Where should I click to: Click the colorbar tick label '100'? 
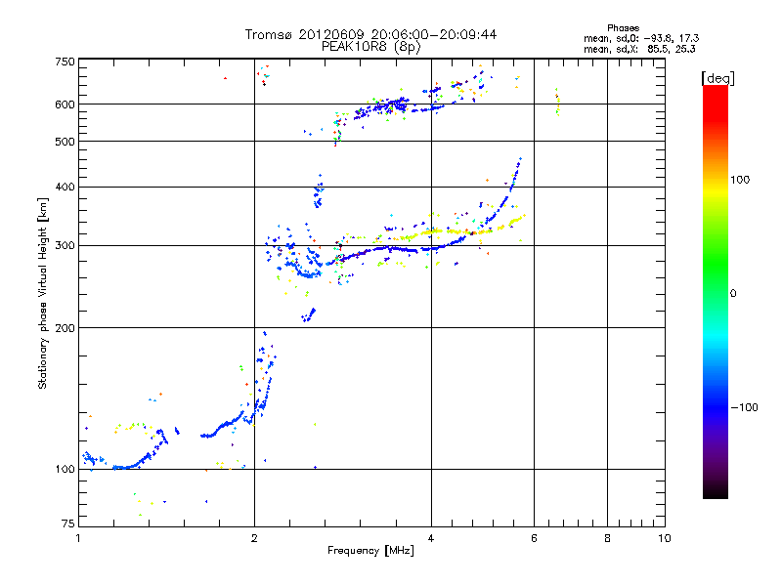(x=740, y=180)
